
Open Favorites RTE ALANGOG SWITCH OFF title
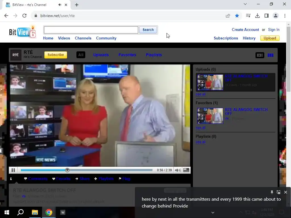246,112
